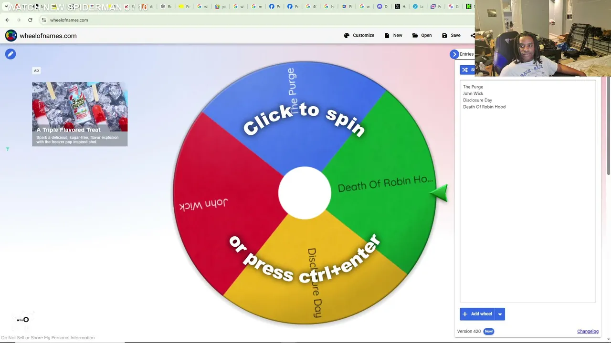
Task: Reload the wheelofnames.com page
Action: point(30,20)
